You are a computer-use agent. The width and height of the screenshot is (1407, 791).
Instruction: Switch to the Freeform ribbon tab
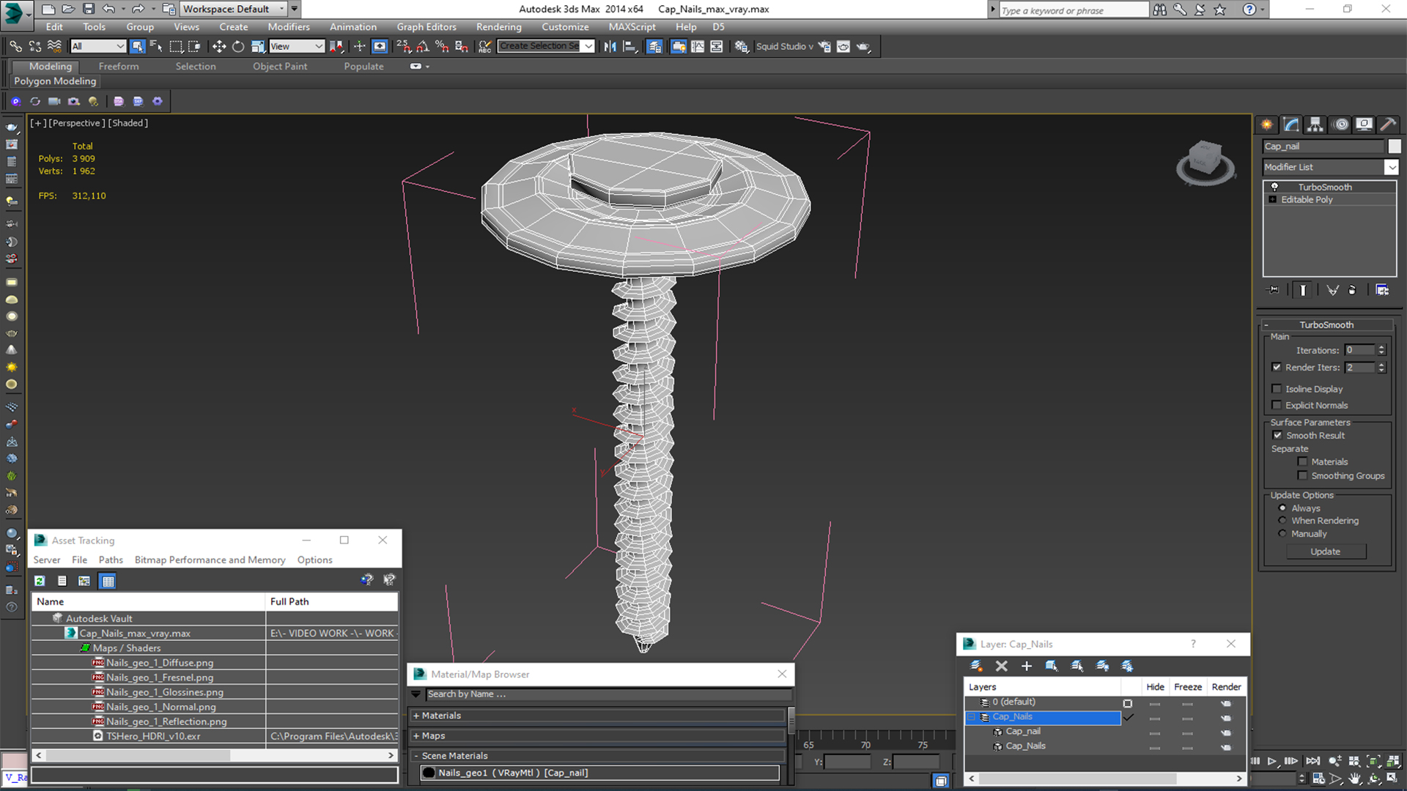point(119,66)
